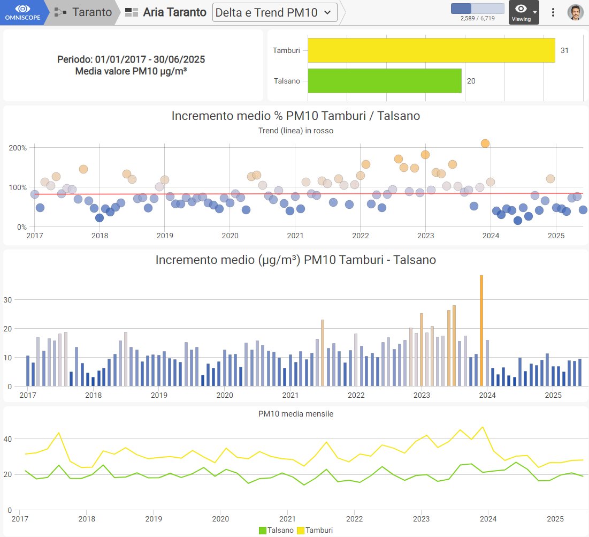Click the Periodo 01/01/2017 - 30/06/2025 text
Viewport: 589px width, 537px height.
131,59
